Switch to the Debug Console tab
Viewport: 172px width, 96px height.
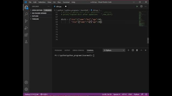pos(78,50)
